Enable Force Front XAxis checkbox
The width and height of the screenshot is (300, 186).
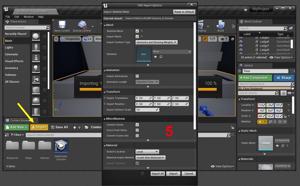point(137,130)
